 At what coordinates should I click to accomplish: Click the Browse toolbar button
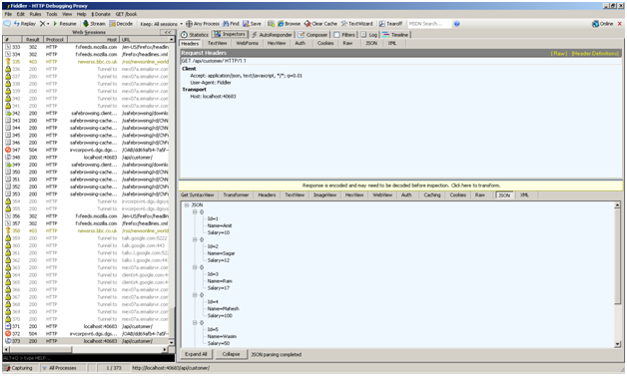point(289,24)
